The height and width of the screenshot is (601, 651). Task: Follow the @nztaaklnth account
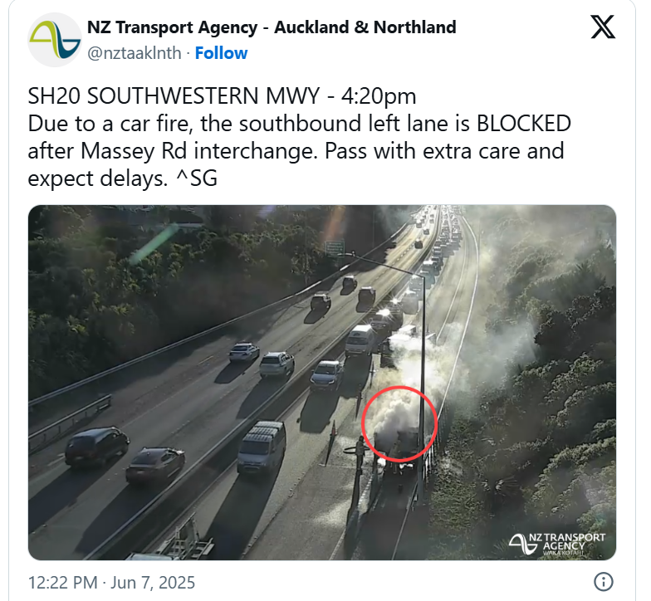(221, 53)
